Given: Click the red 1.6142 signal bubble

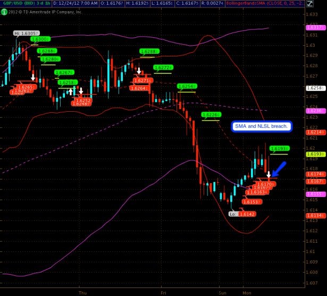Looking at the screenshot, I should coord(247,214).
